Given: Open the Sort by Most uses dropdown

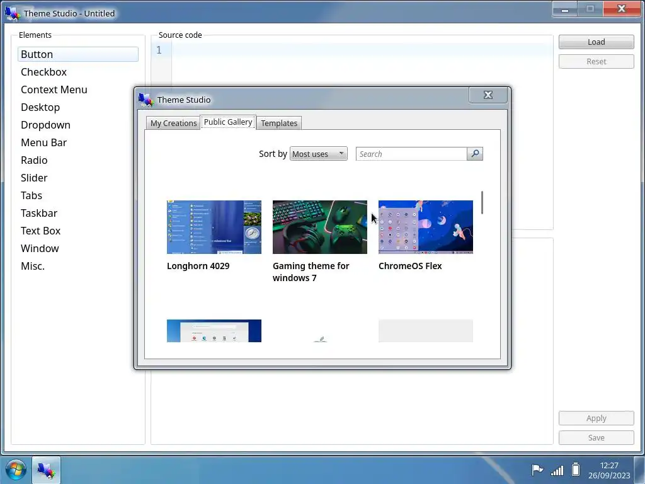Looking at the screenshot, I should [x=318, y=154].
